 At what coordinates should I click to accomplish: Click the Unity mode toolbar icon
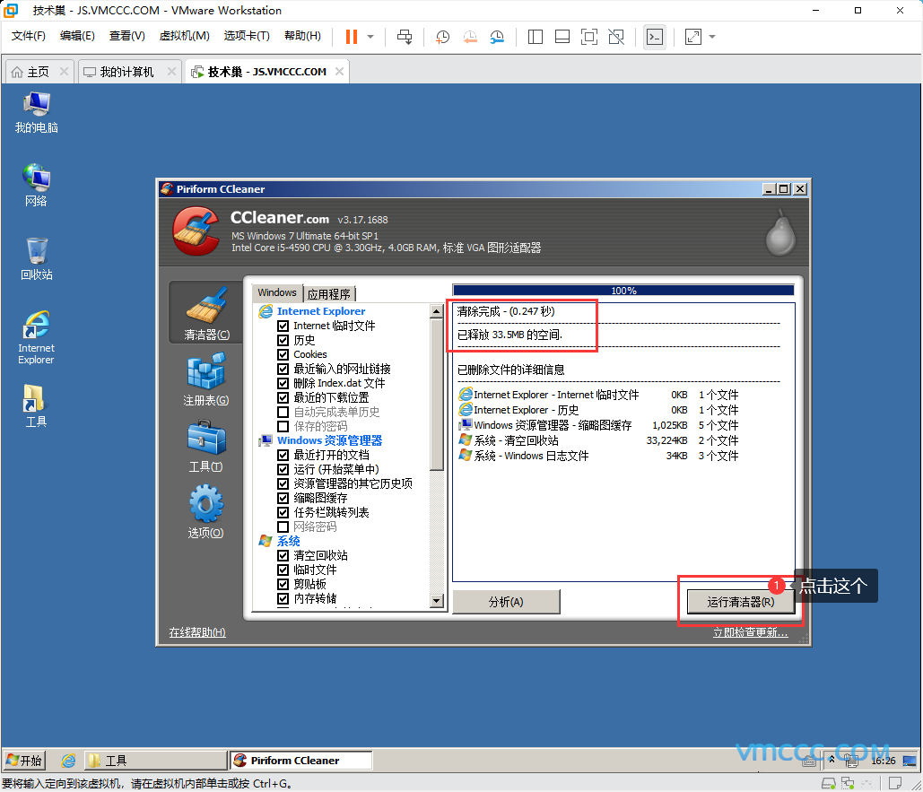pyautogui.click(x=616, y=37)
